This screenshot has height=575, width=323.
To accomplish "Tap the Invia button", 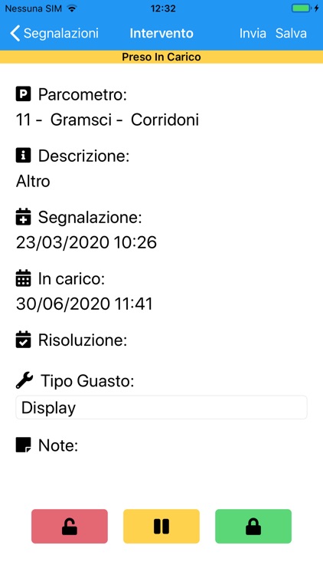I will point(253,34).
